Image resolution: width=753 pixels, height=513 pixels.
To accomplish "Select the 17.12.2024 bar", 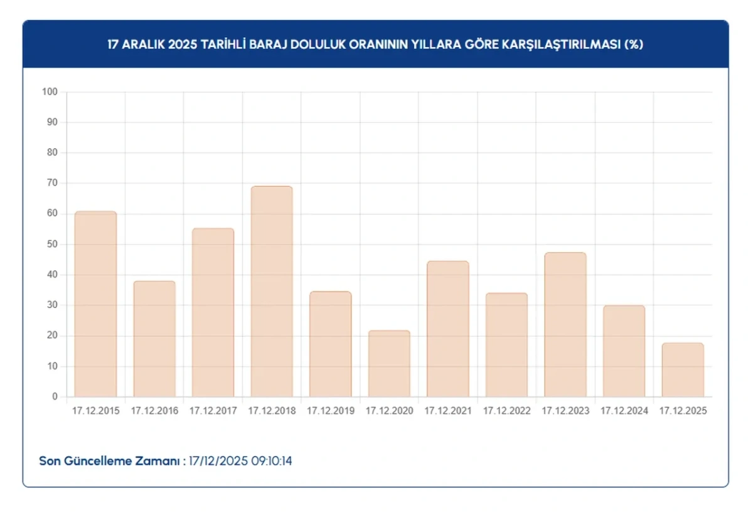I will [x=624, y=351].
